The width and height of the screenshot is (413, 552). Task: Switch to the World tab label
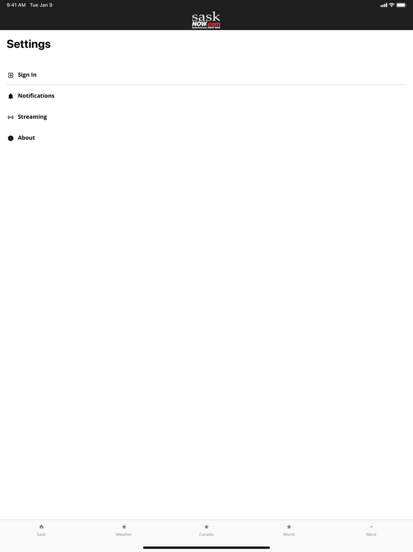tap(289, 534)
